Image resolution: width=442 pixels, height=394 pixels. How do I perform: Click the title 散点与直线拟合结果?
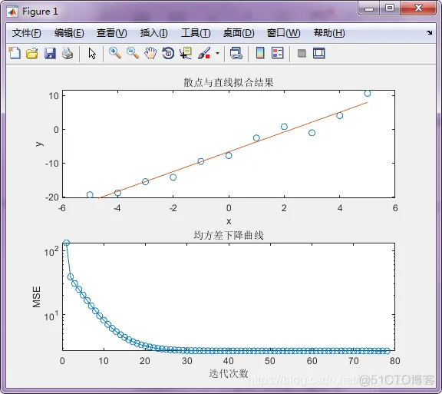click(229, 82)
